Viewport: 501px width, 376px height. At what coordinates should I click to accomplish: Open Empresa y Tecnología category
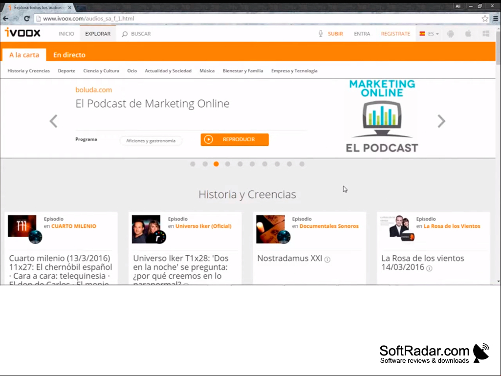[294, 71]
